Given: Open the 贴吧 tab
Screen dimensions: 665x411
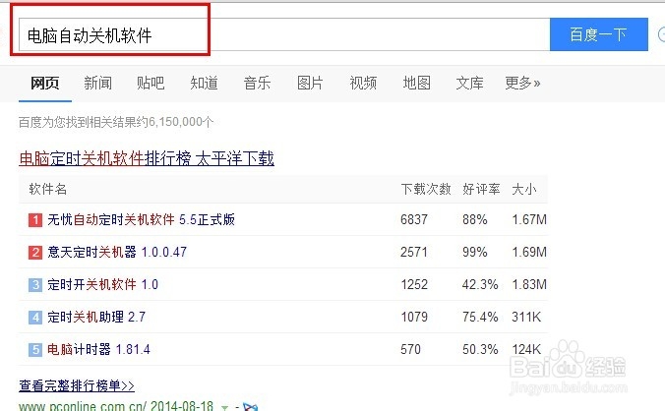Looking at the screenshot, I should (151, 83).
